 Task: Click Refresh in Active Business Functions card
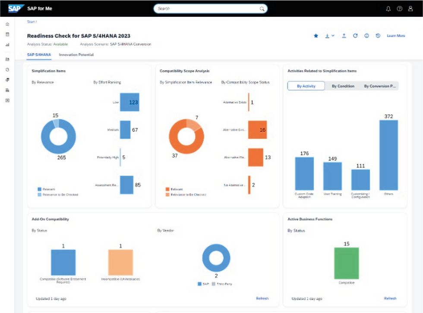click(x=390, y=298)
